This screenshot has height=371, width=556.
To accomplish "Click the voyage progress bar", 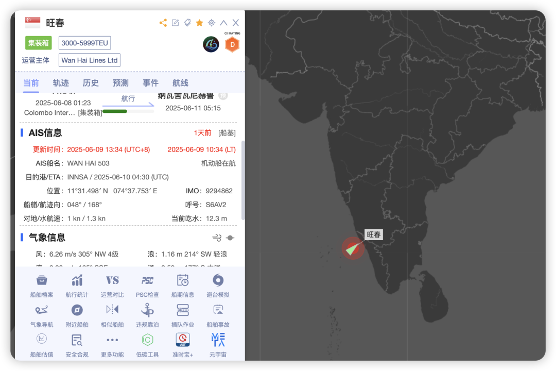I will (128, 111).
